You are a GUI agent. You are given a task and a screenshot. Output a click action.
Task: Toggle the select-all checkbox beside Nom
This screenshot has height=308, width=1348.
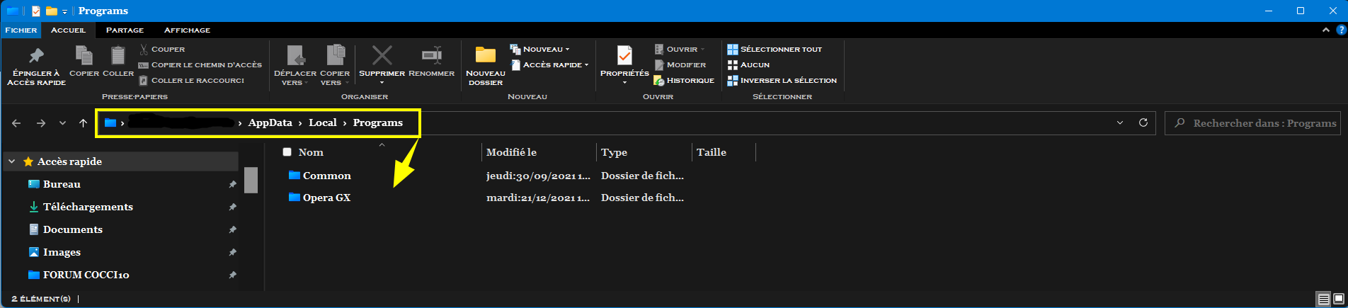coord(287,152)
